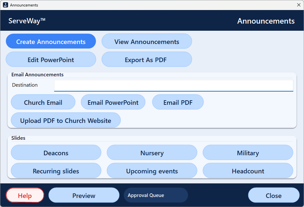Click the red Help button
This screenshot has height=207, width=304.
coord(25,195)
